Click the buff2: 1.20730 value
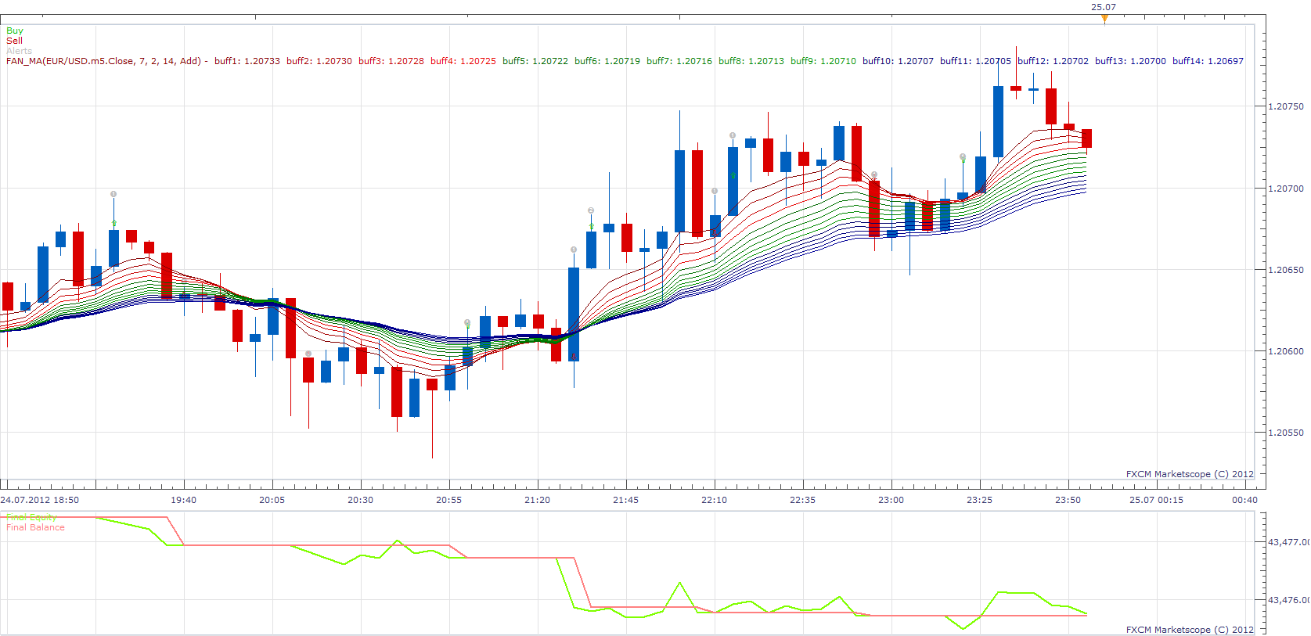 click(319, 61)
